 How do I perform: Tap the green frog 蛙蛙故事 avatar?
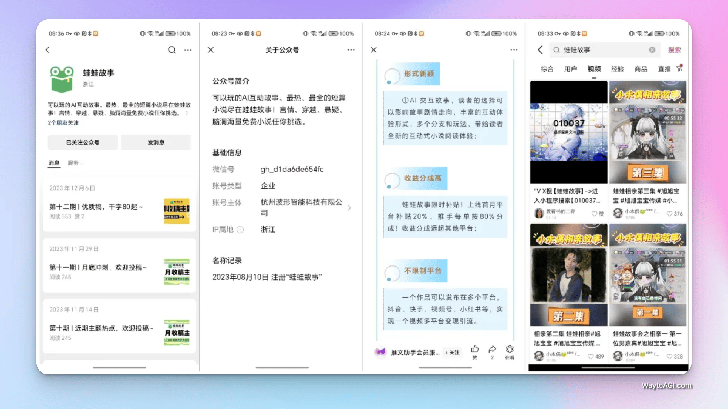click(x=62, y=79)
